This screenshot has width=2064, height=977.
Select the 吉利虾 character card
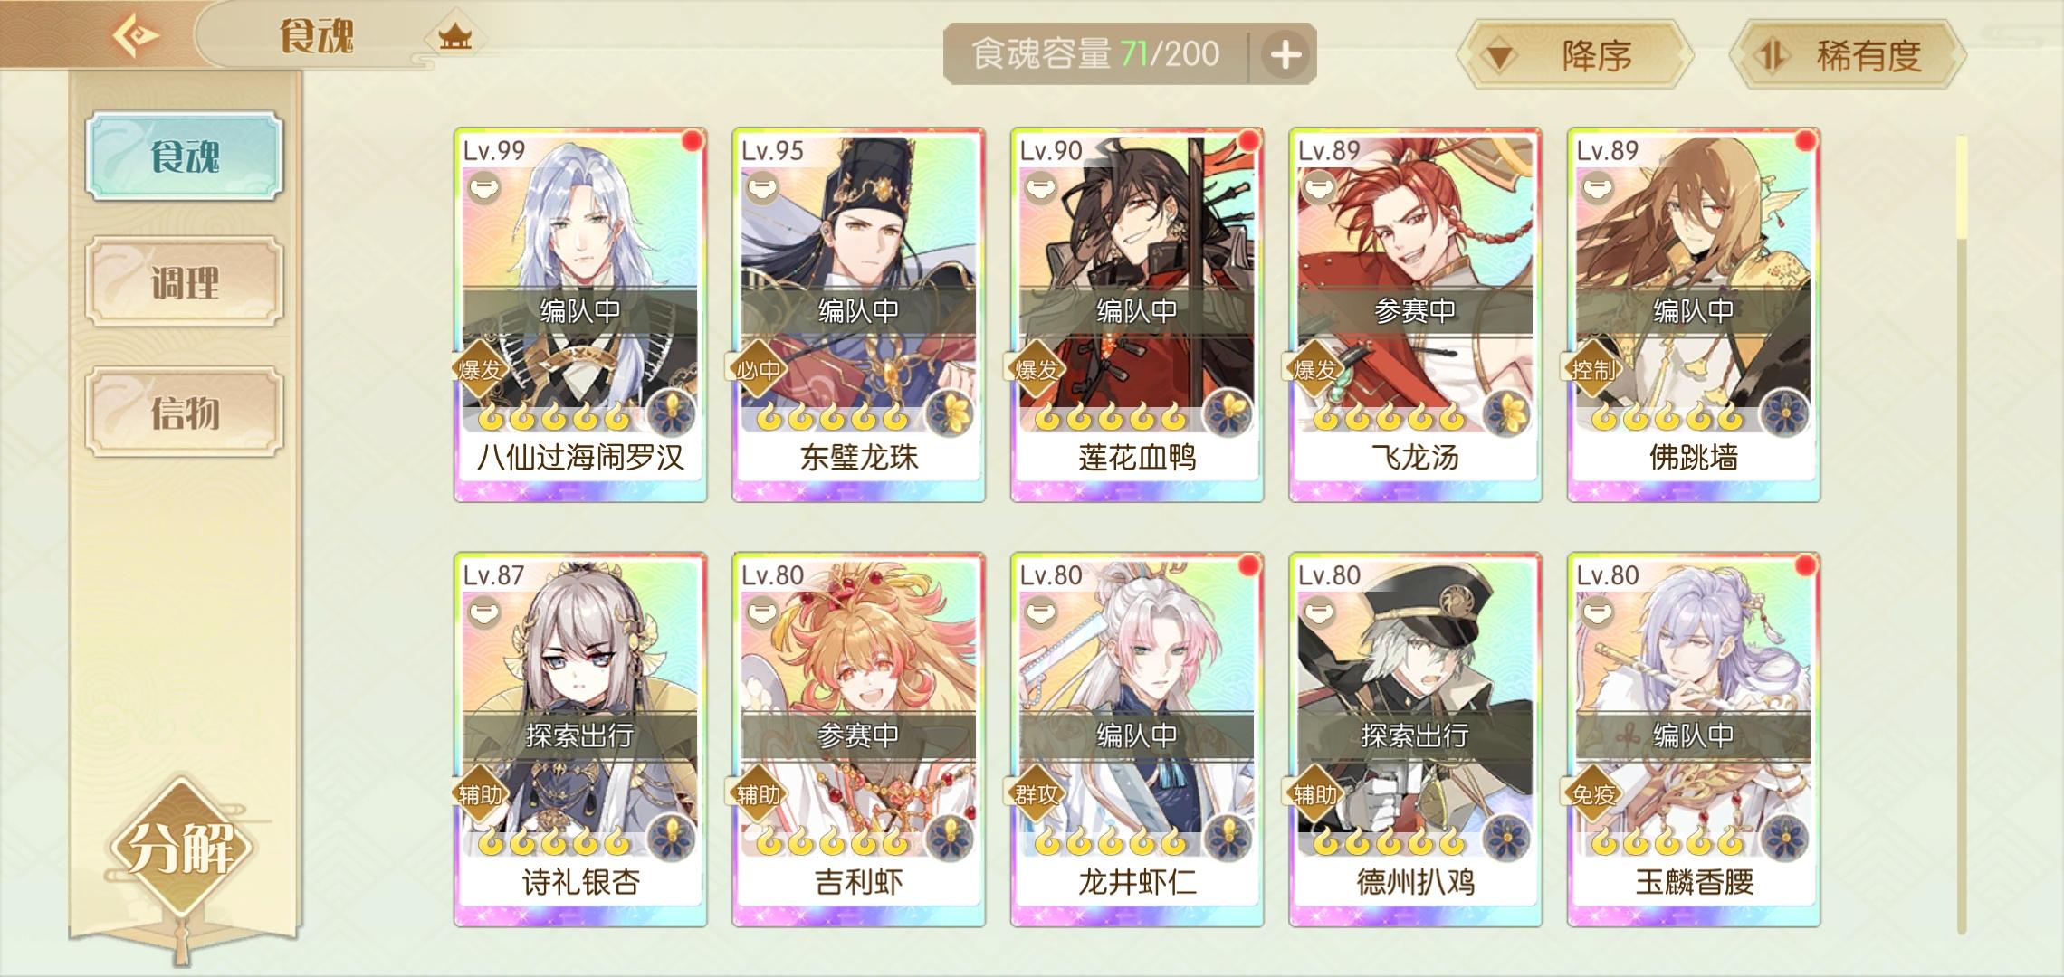858,740
